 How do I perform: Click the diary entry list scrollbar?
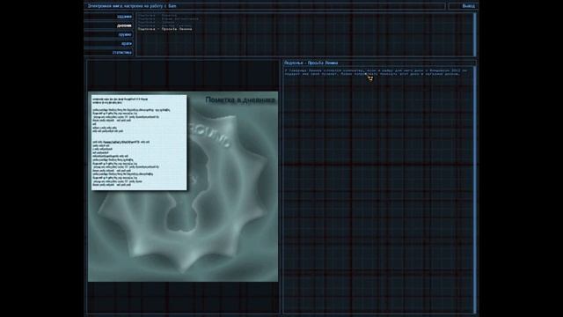(475, 34)
